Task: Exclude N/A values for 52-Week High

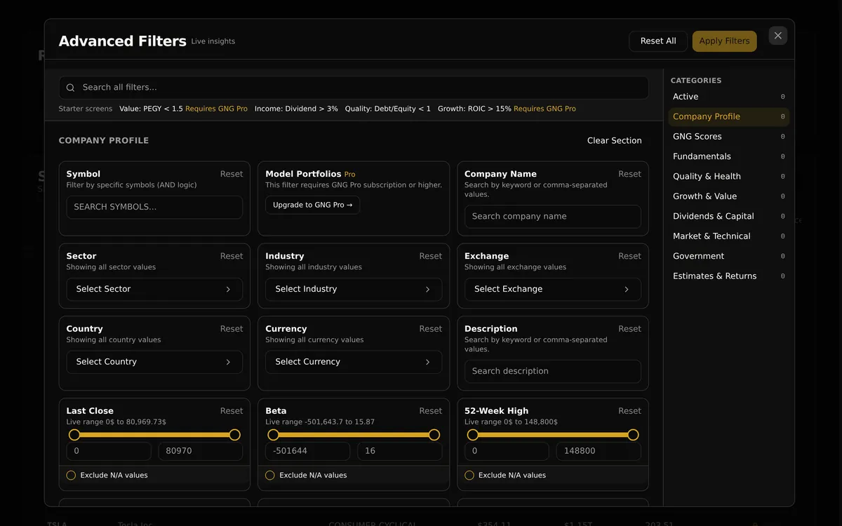Action: [x=469, y=476]
